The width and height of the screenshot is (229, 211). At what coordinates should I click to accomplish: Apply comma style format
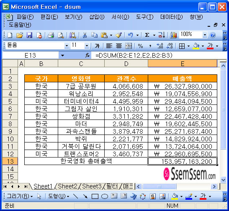150,46
